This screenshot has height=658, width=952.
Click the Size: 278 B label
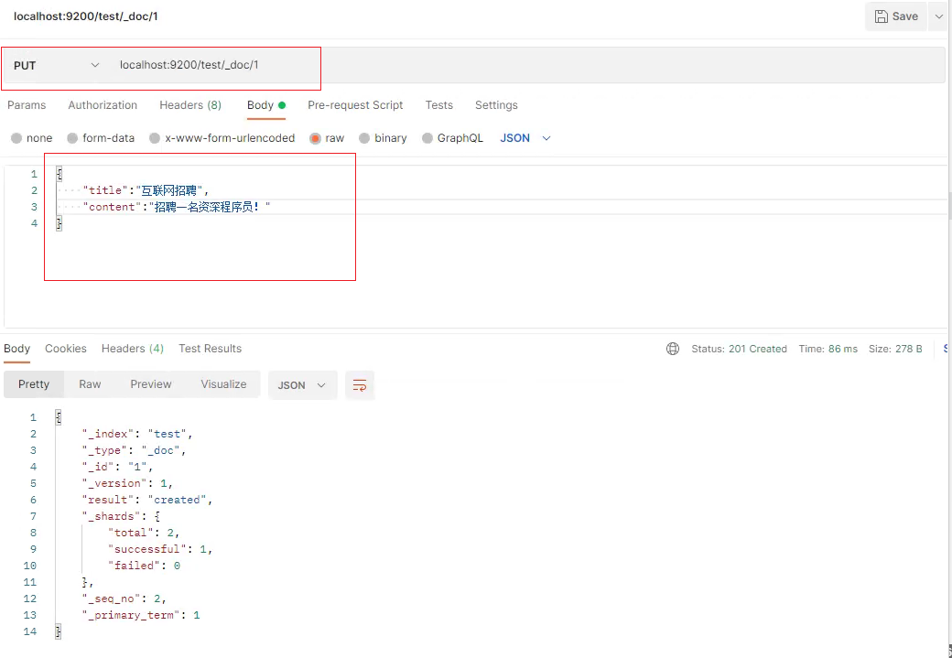tap(895, 349)
